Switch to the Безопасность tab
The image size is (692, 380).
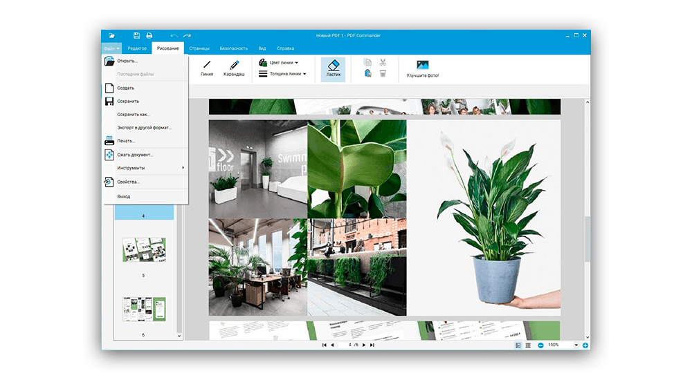click(233, 48)
